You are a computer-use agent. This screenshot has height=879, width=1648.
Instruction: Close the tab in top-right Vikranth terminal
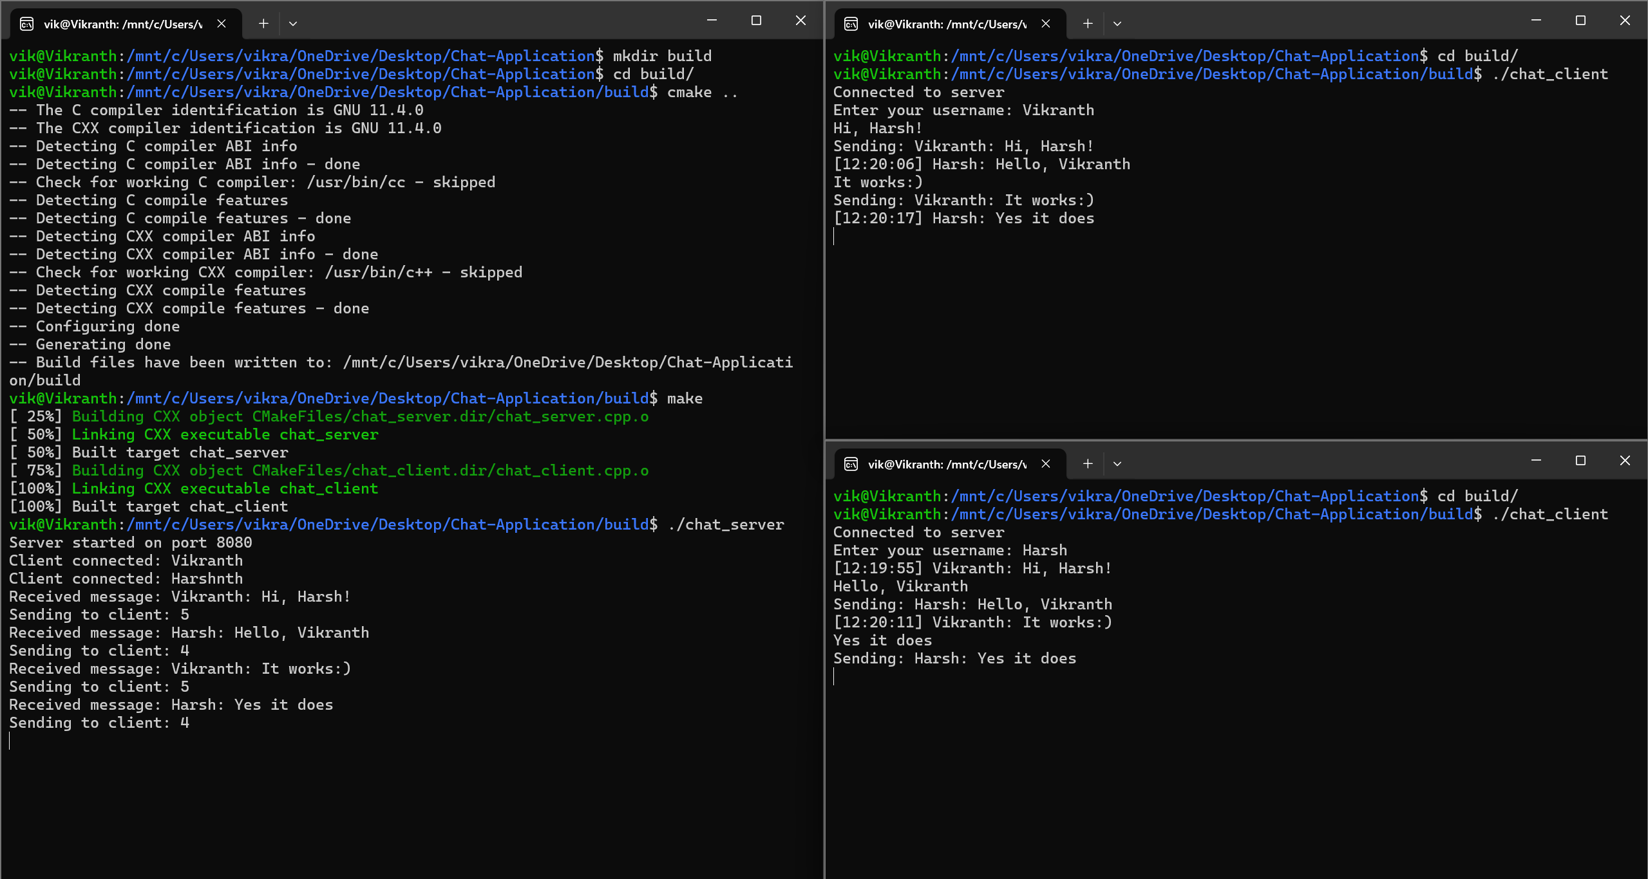point(1046,24)
